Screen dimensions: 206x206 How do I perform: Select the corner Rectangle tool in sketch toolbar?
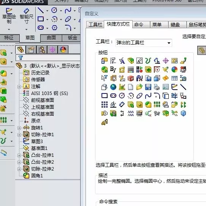(41, 19)
